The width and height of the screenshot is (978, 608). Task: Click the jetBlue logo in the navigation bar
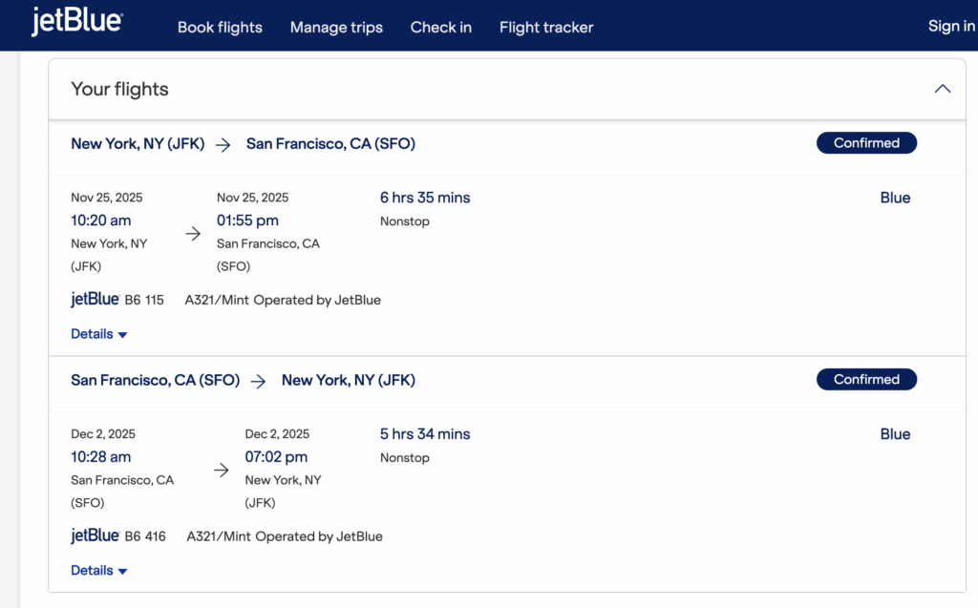[x=76, y=24]
